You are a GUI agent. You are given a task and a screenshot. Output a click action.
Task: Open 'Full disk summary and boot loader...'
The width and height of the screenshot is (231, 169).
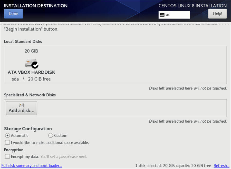click(x=32, y=165)
